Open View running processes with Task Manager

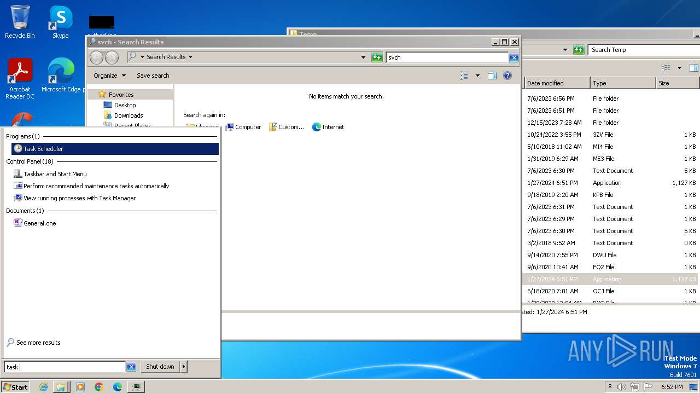(79, 198)
